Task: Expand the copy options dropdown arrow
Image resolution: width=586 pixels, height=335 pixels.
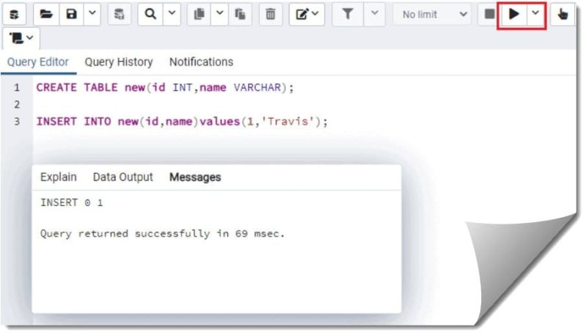Action: pos(219,15)
